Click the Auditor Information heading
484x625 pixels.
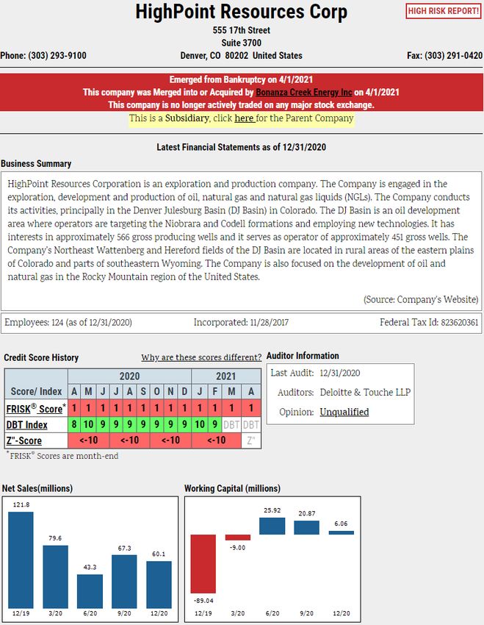[303, 356]
